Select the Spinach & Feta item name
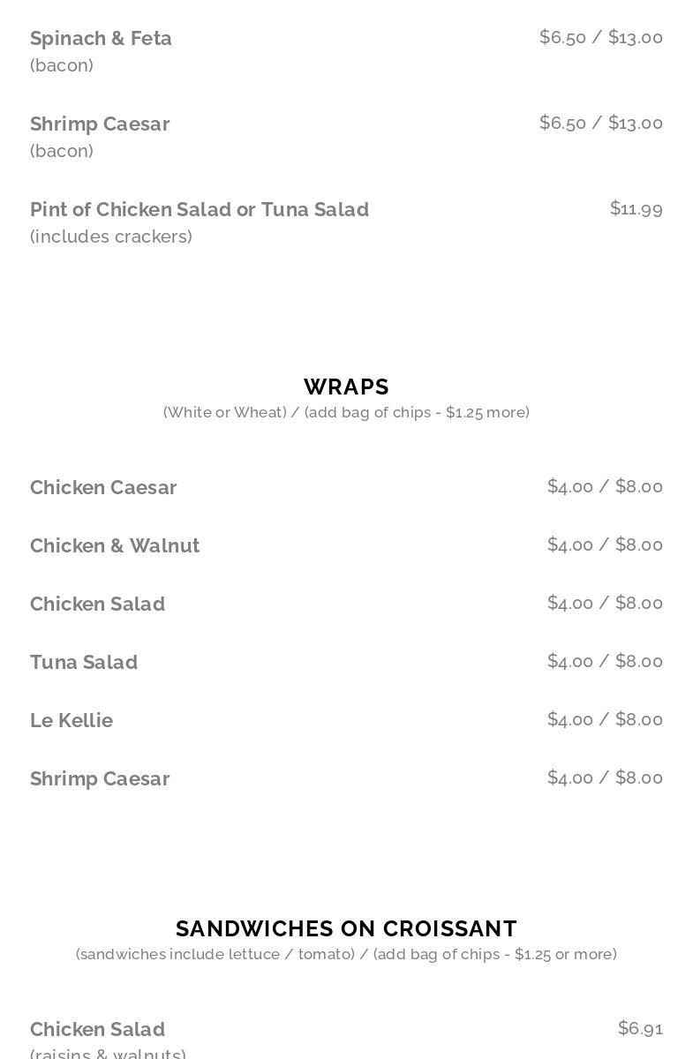The width and height of the screenshot is (693, 1059). click(101, 38)
